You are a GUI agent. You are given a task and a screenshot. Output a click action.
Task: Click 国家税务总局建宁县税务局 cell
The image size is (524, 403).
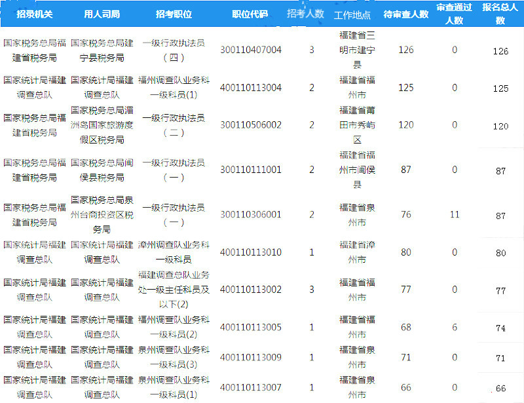tap(102, 50)
